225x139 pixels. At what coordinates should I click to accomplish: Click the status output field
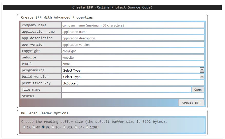tap(133, 96)
